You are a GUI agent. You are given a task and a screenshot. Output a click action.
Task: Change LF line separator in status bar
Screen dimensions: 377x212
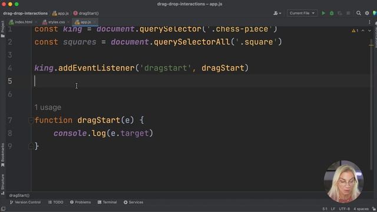pyautogui.click(x=333, y=209)
